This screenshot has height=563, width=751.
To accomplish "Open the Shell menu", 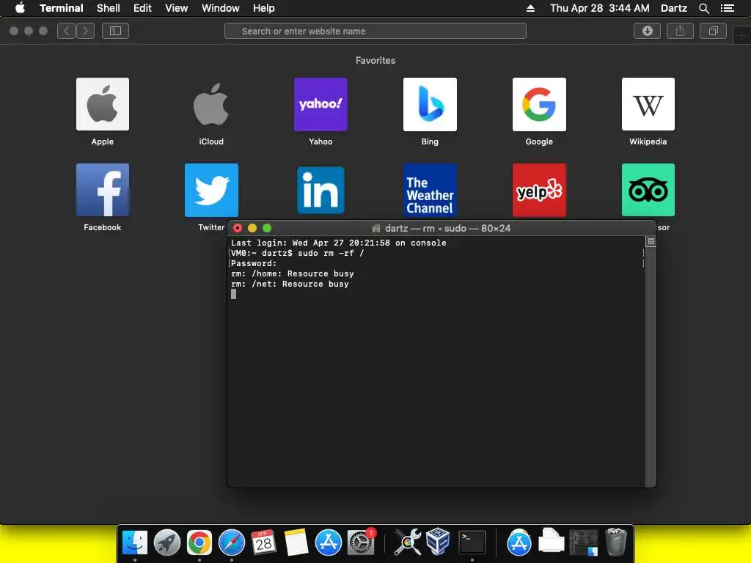I will [109, 8].
